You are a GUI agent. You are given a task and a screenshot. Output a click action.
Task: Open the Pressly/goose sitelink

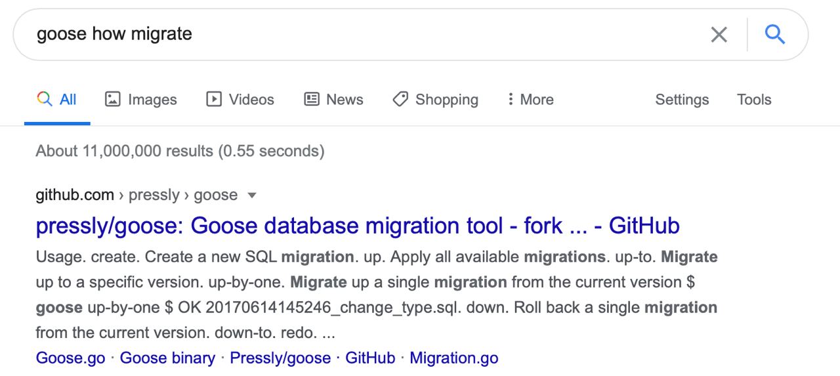(280, 358)
